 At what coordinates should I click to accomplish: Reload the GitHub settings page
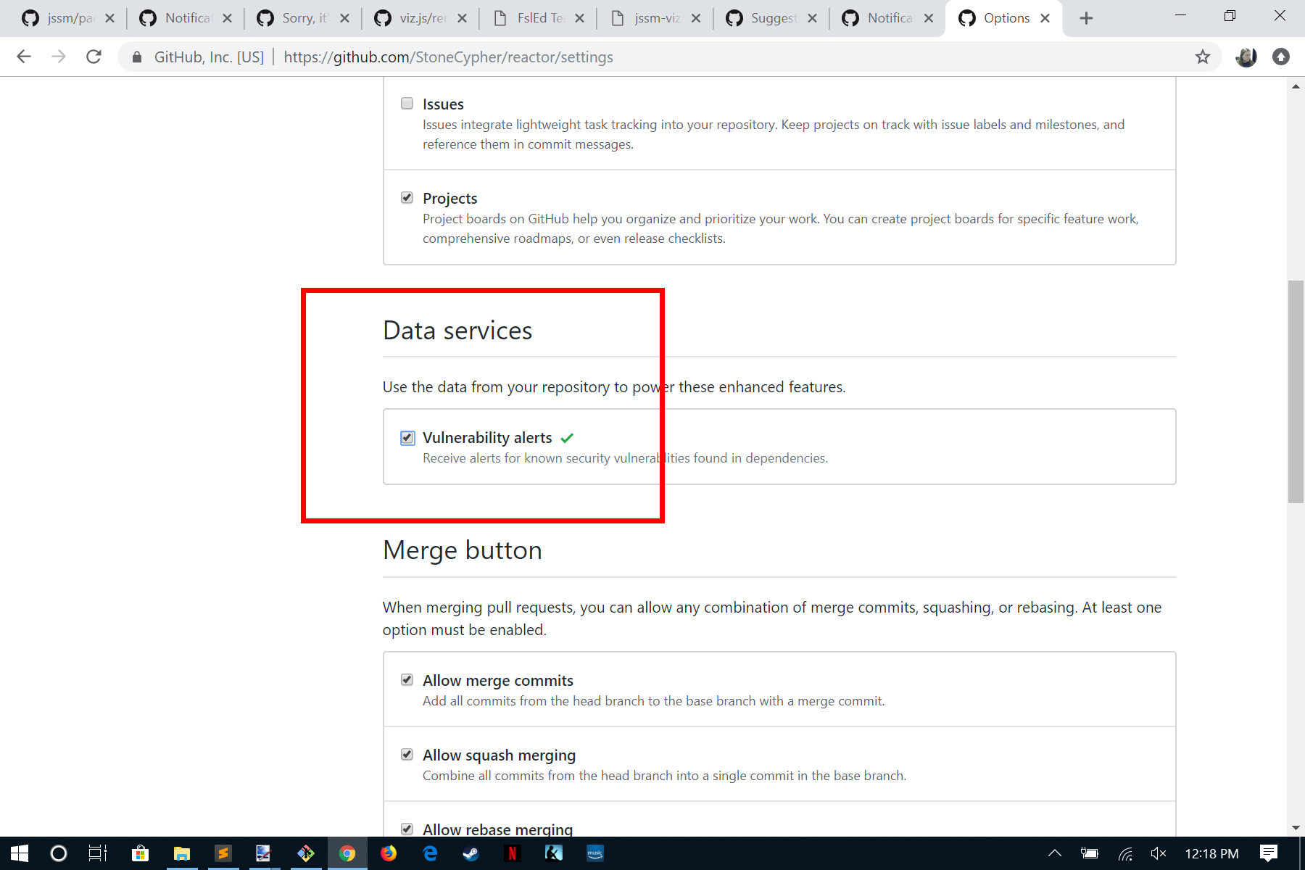[94, 57]
